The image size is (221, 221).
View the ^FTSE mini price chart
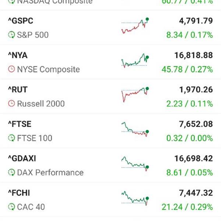(135, 129)
